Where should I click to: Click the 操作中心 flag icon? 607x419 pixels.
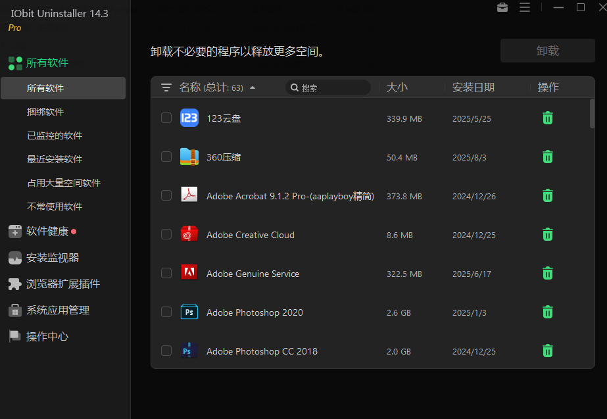(14, 336)
